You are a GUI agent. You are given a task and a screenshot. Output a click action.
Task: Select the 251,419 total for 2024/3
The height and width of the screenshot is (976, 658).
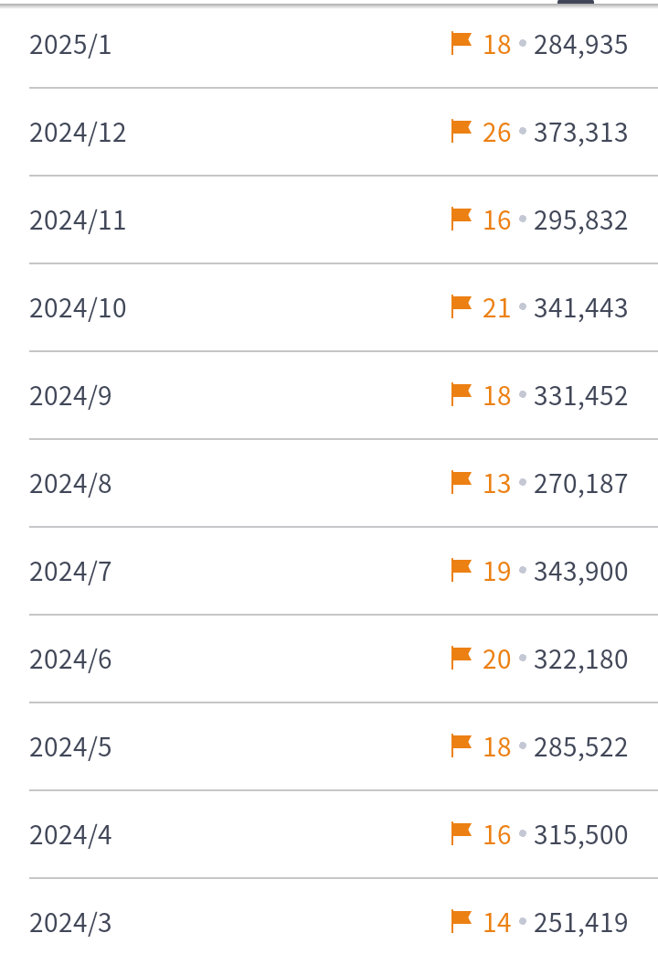click(581, 922)
